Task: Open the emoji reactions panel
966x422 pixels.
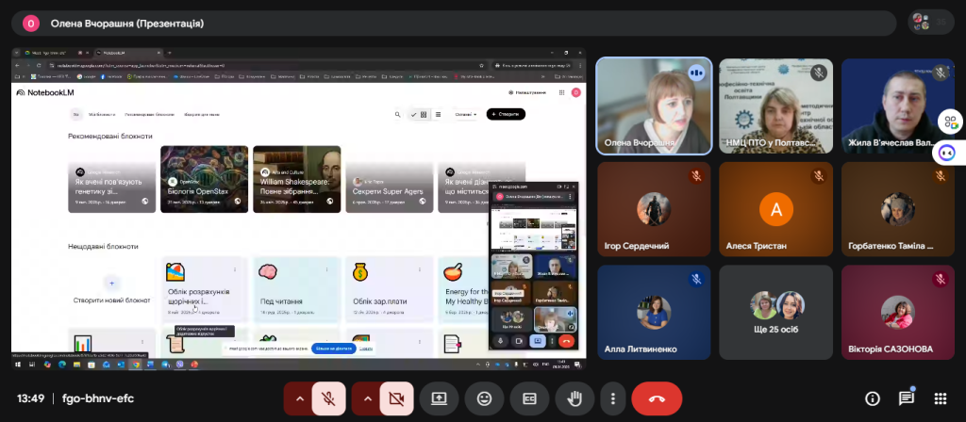Action: click(485, 398)
